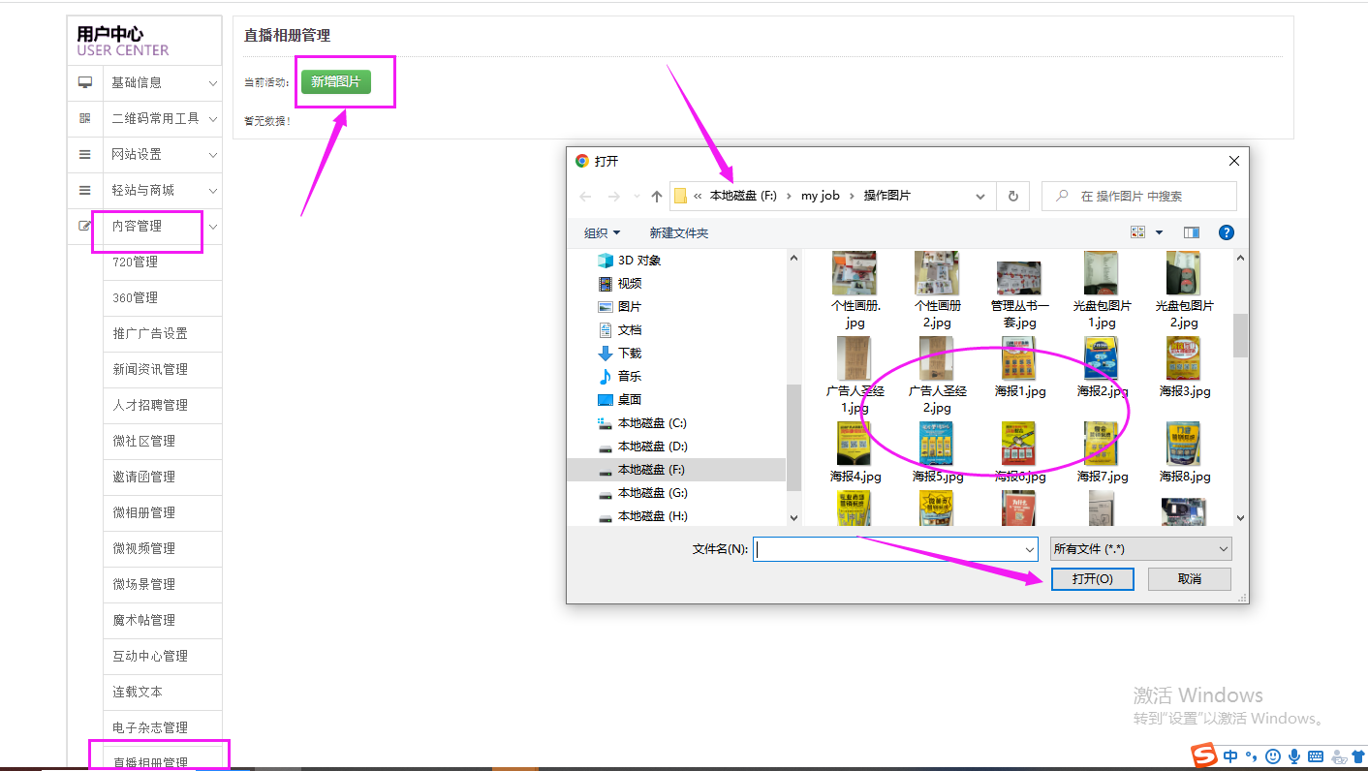Select the 3D 对象 folder
The height and width of the screenshot is (771, 1368).
[x=639, y=260]
